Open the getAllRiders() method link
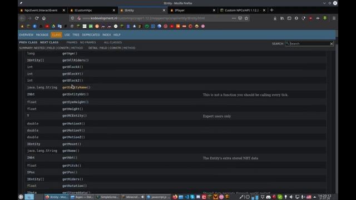Viewport: 356px width, 200px height. tap(76, 61)
